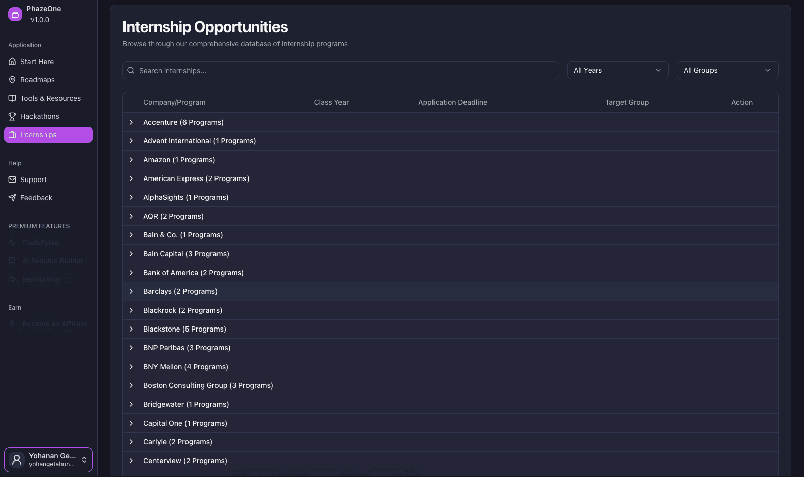Open the Roadmaps sidebar link
Screen dimensions: 804x477
[x=38, y=80]
